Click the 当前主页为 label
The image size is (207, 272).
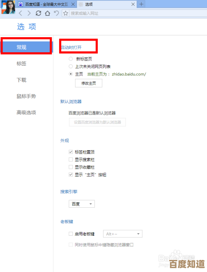98,74
